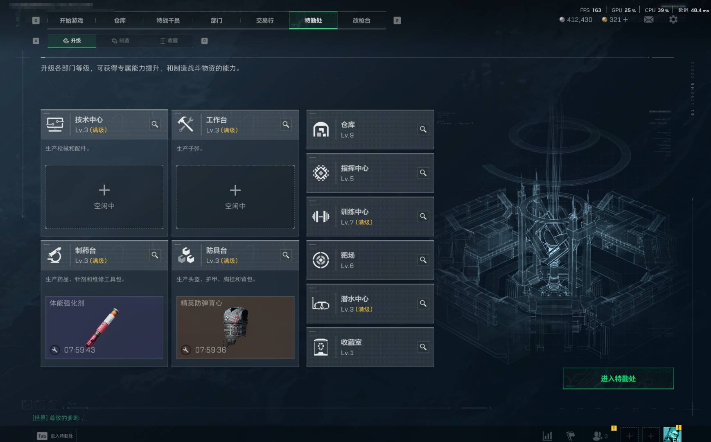The width and height of the screenshot is (711, 442).
Task: Add production in idle 技术中心 slot
Action: [104, 197]
